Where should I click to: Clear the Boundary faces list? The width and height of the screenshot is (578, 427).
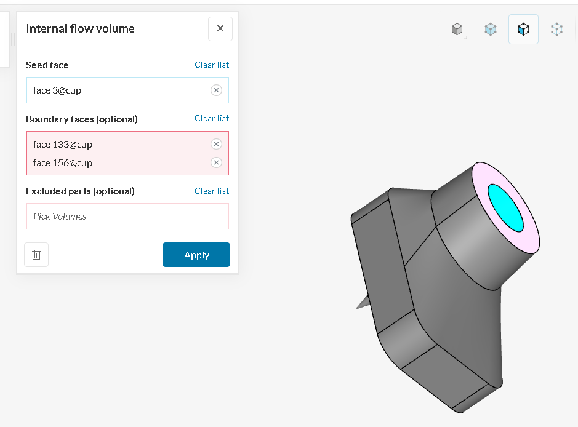[x=212, y=118]
